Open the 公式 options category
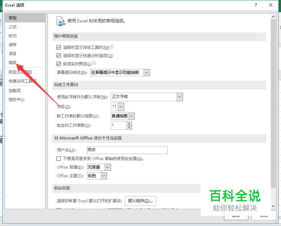The width and height of the screenshot is (281, 226). pos(25,27)
